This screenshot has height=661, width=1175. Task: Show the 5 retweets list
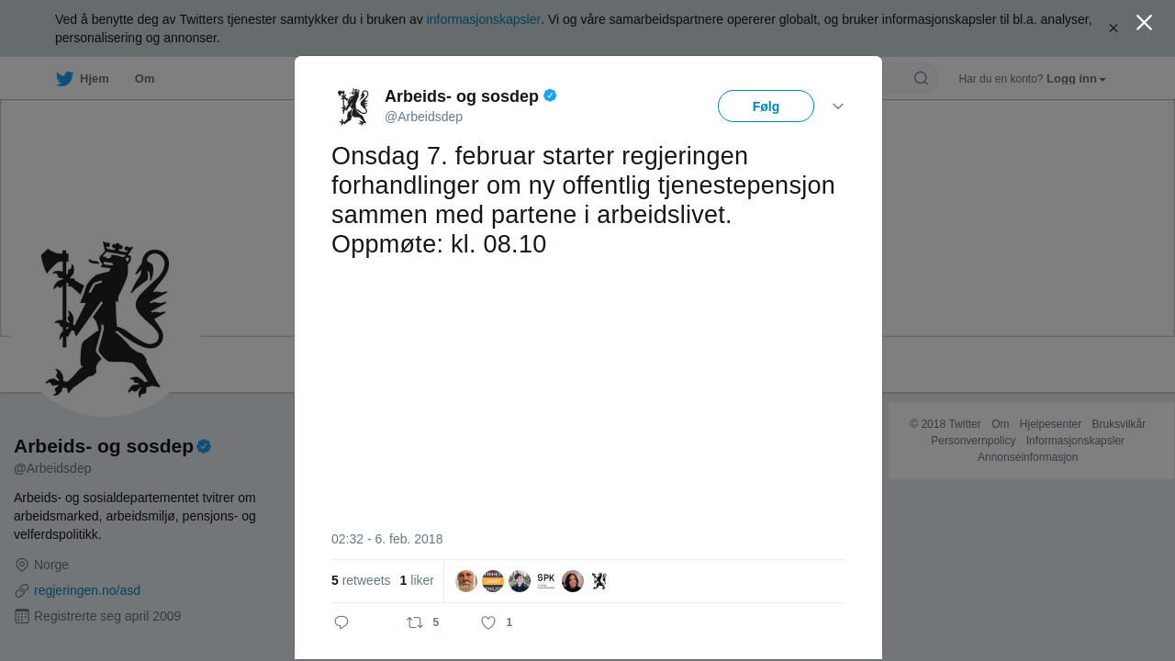(361, 580)
